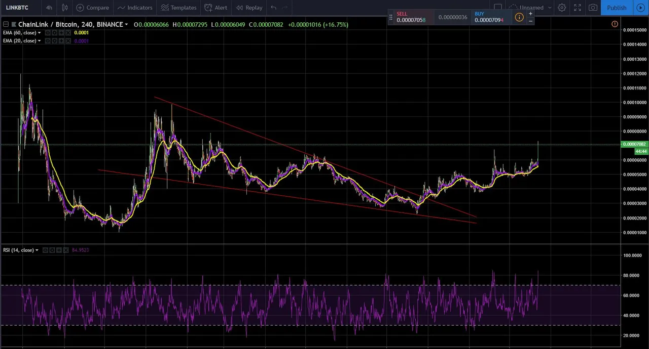Undo the last chart action
649x349 pixels.
click(273, 8)
